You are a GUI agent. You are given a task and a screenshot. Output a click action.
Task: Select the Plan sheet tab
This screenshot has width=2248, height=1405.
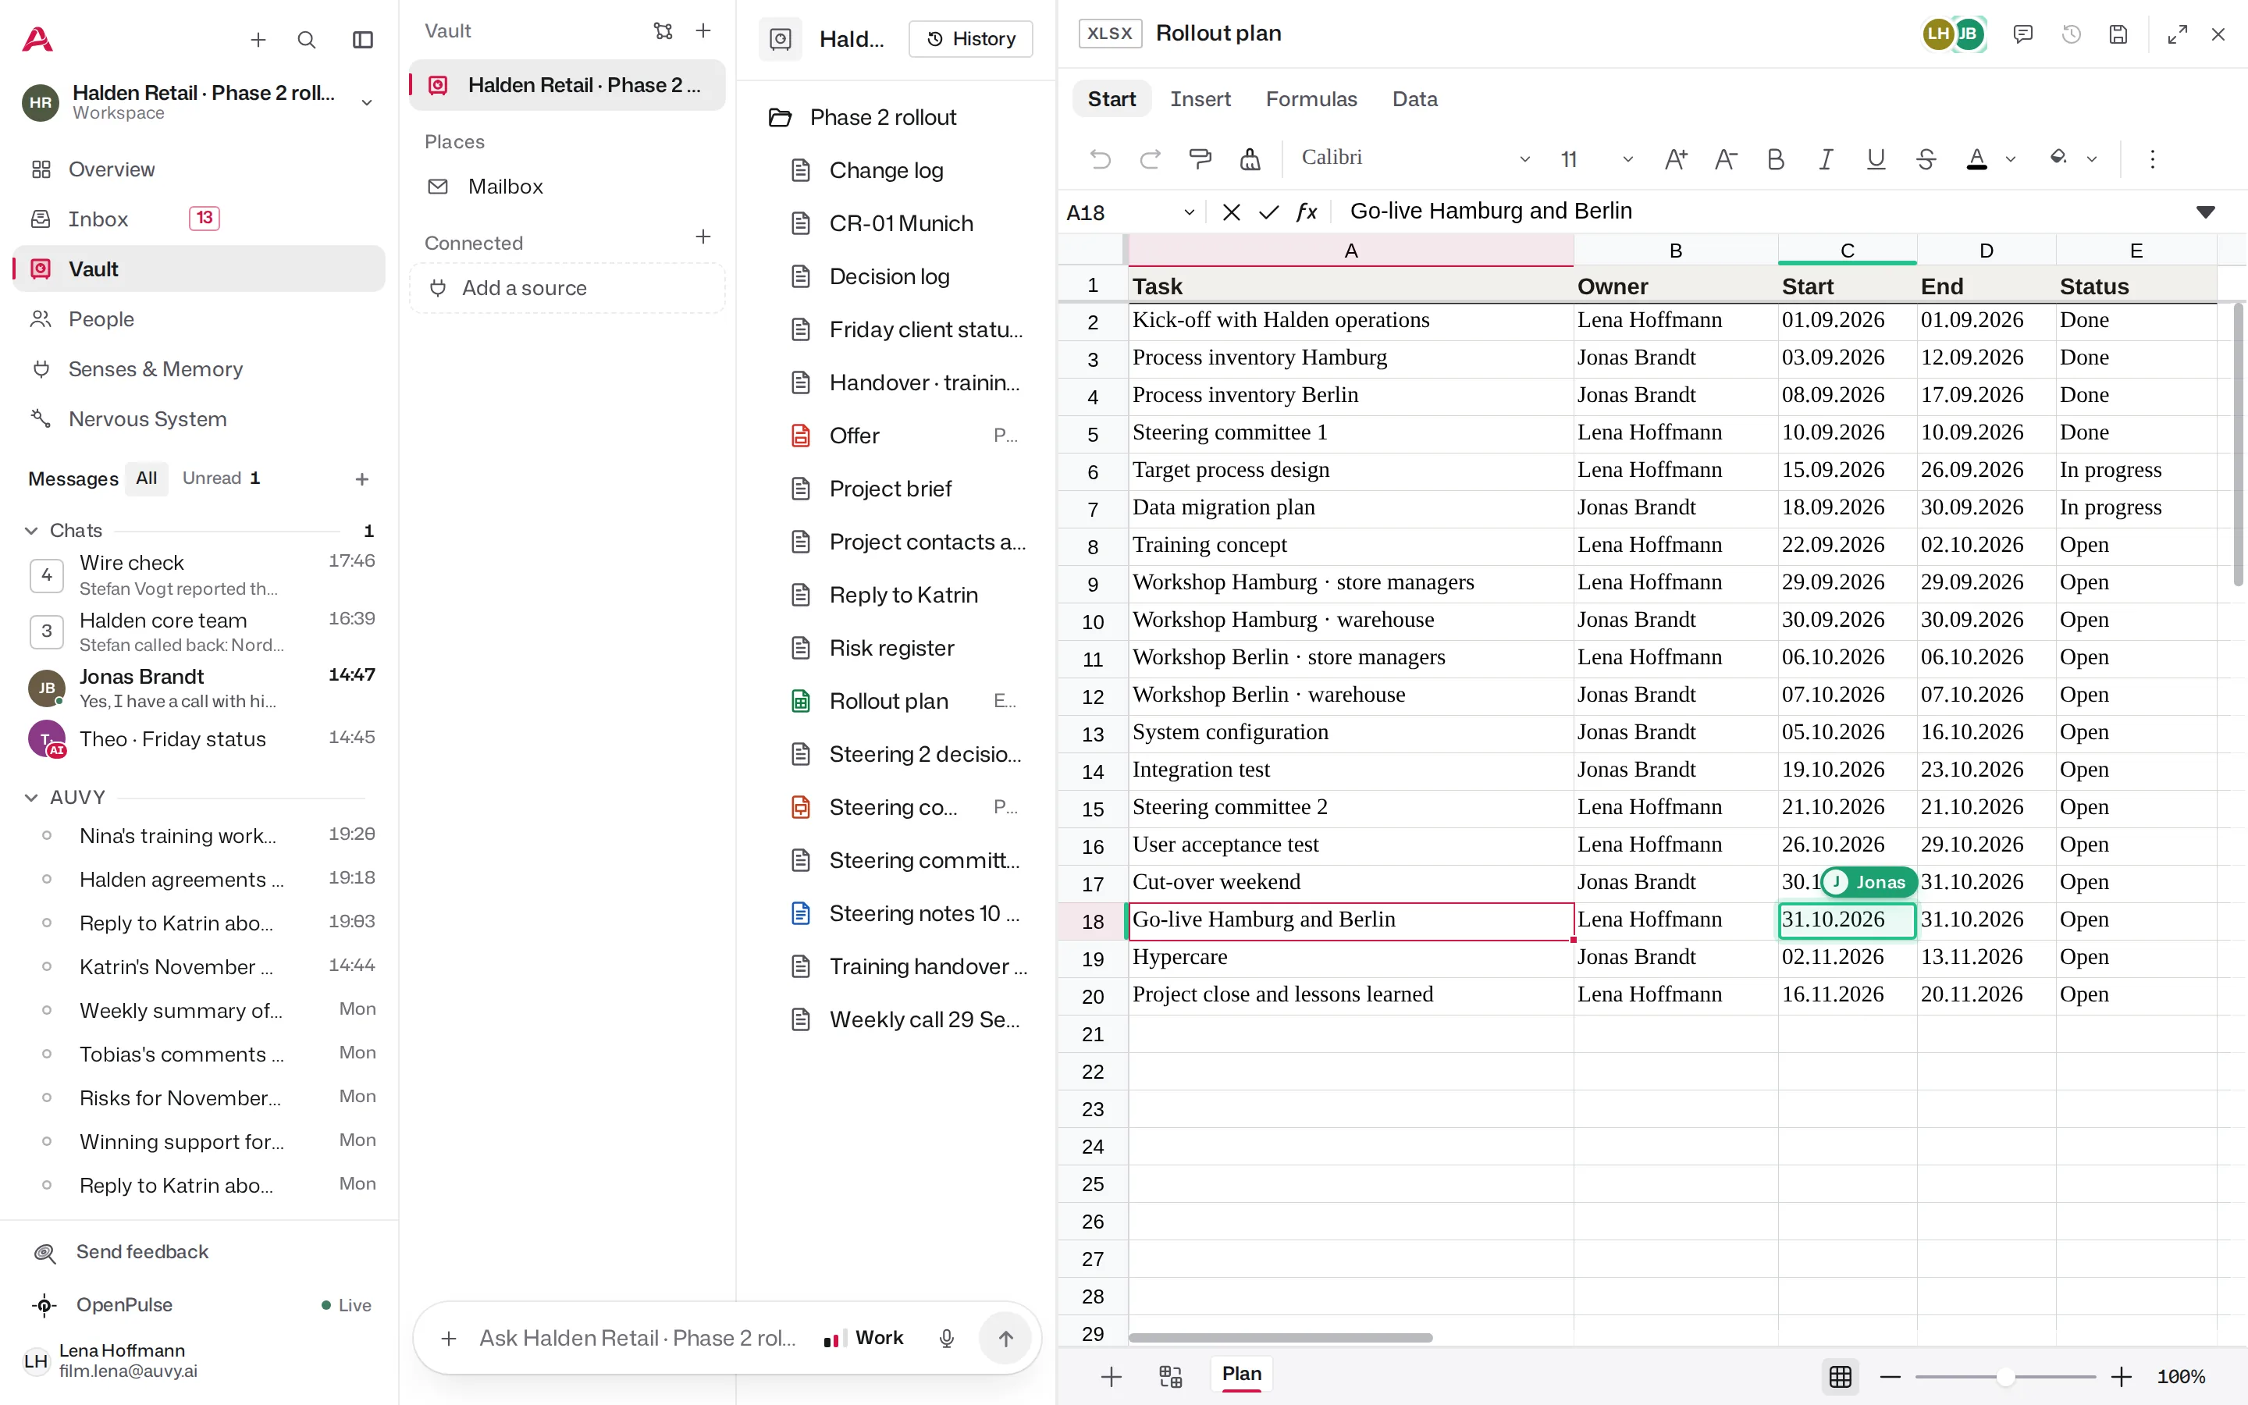[x=1241, y=1375]
